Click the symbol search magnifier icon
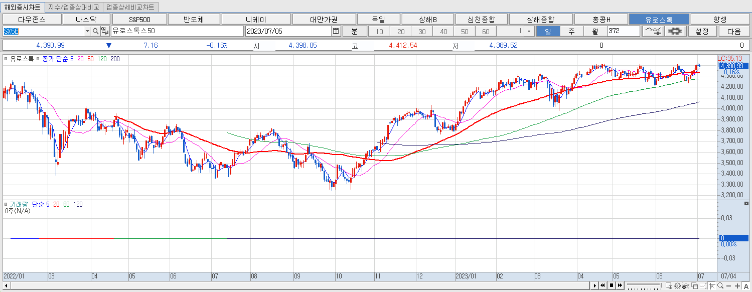This screenshot has height=292, width=752. pyautogui.click(x=96, y=31)
